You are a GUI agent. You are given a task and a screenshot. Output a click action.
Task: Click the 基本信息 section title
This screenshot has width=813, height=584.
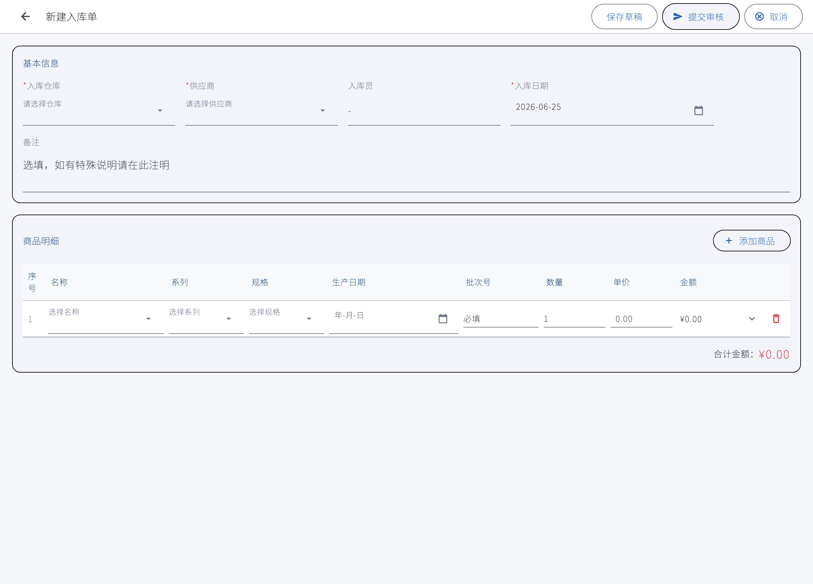(x=41, y=63)
